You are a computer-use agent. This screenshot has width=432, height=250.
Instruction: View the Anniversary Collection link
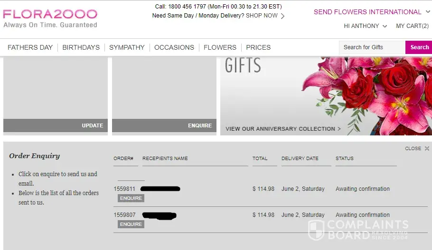pyautogui.click(x=283, y=129)
